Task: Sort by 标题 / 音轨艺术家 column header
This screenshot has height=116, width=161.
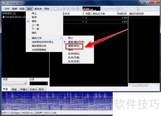Action: point(95,14)
